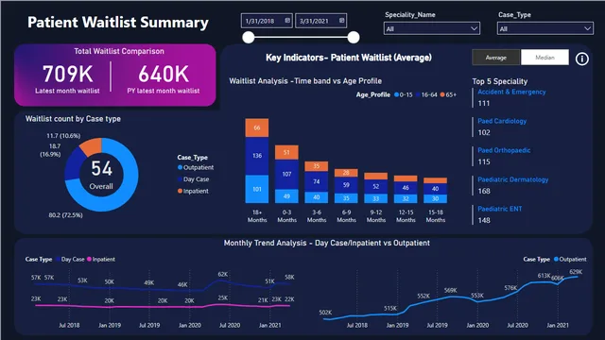Click the orange Inpatient donut slice
The image size is (605, 340).
pyautogui.click(x=92, y=146)
